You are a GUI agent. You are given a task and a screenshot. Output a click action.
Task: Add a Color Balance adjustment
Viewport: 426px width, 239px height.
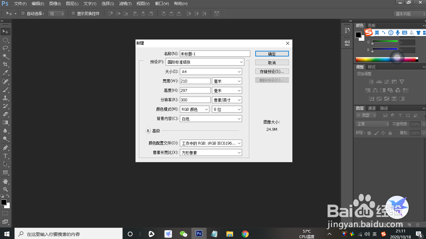[x=375, y=90]
